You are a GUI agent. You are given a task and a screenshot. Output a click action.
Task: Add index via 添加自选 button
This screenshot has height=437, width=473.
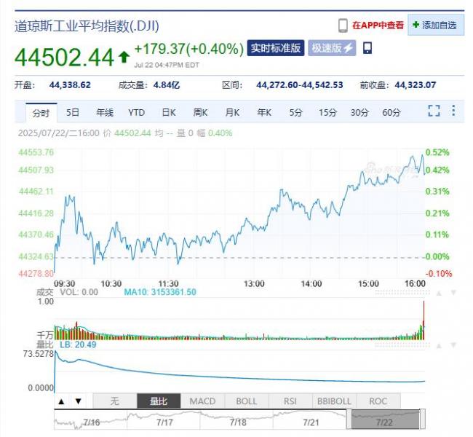coord(436,25)
